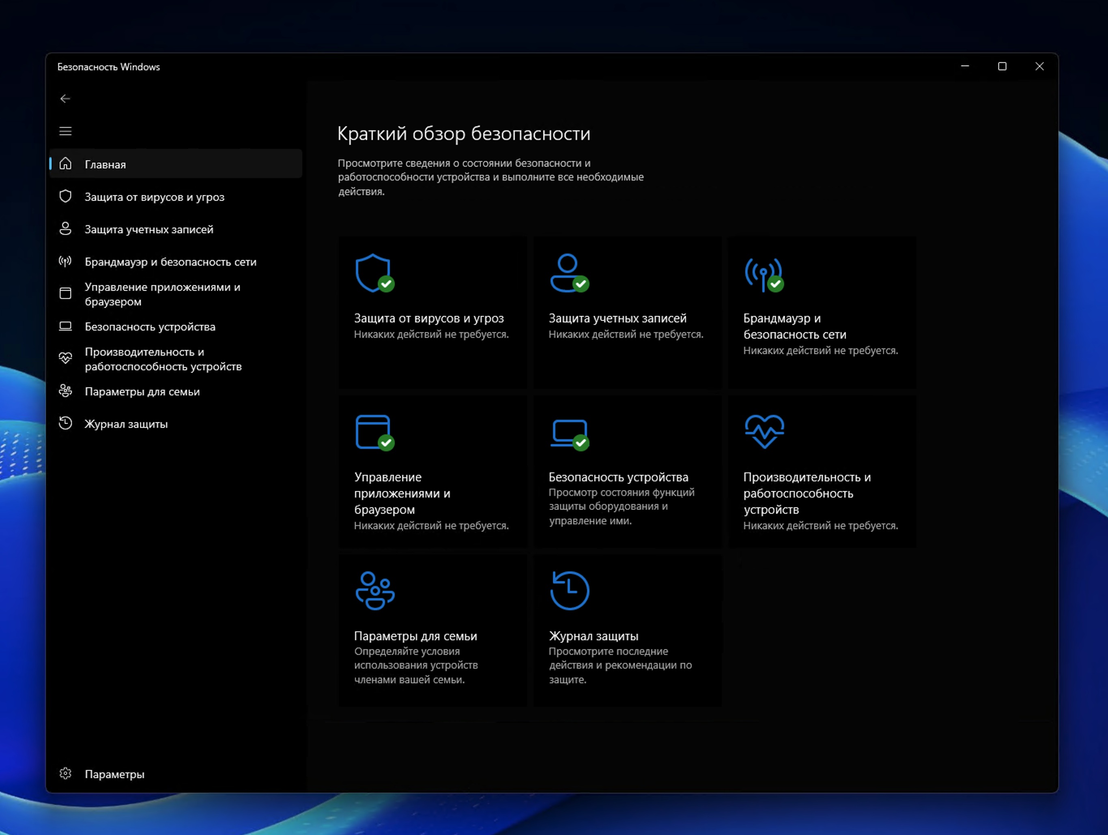Toggle the hamburger navigation menu
This screenshot has width=1108, height=835.
(65, 131)
